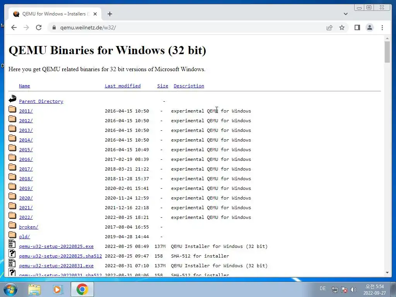Viewport: 396px width, 297px height.
Task: Open qemu-w32-setup-20220825.sha512 link
Action: coord(60,256)
